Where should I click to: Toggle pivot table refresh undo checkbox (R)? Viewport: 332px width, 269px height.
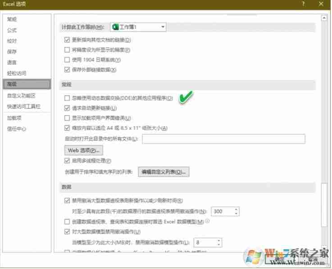pos(67,201)
